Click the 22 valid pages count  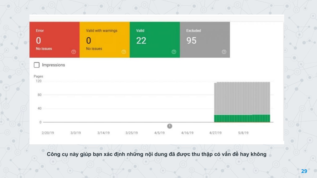click(141, 40)
